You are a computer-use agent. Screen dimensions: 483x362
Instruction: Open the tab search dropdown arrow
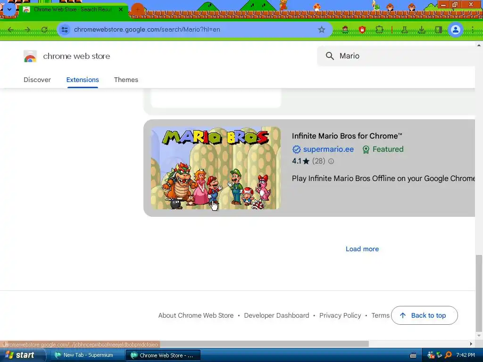(x=9, y=9)
